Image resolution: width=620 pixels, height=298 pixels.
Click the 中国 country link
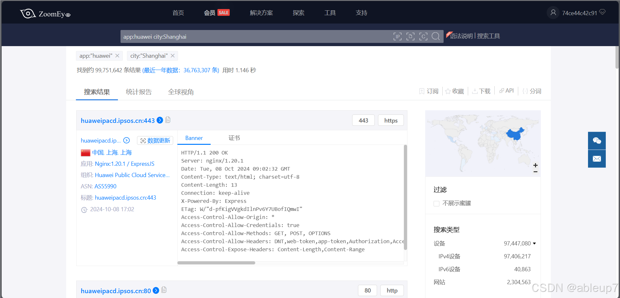pyautogui.click(x=98, y=153)
